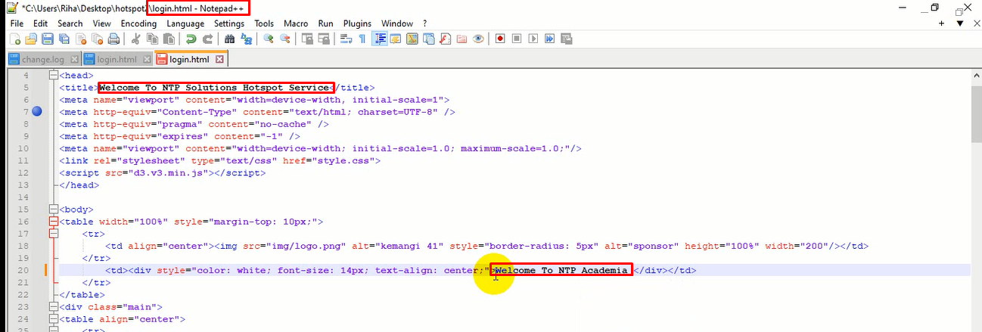Image resolution: width=982 pixels, height=332 pixels.
Task: Paste clipboard using toolbar paste icon
Action: pyautogui.click(x=168, y=38)
